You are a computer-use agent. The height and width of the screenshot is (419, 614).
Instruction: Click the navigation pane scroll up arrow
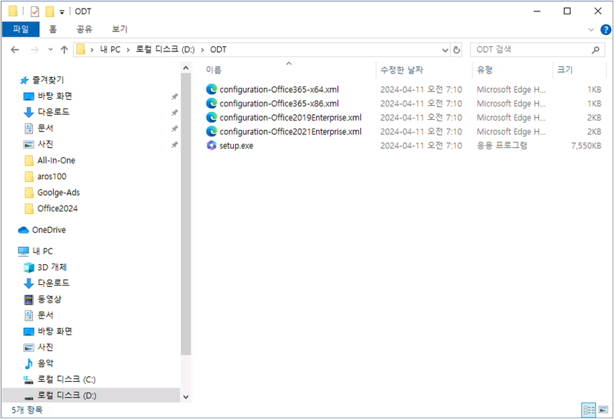[x=186, y=68]
